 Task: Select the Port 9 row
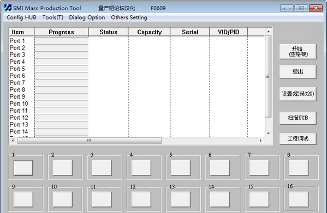coord(137,96)
